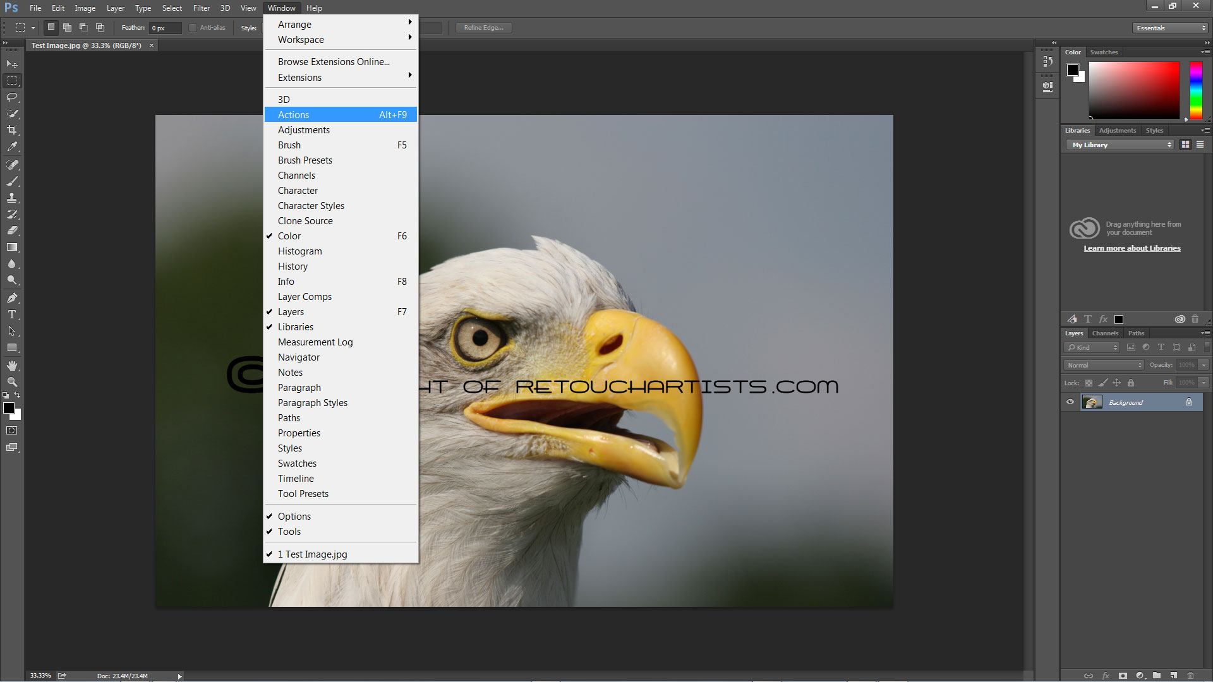Choose Histogram from the Window menu
This screenshot has height=682, width=1213.
tap(341, 251)
